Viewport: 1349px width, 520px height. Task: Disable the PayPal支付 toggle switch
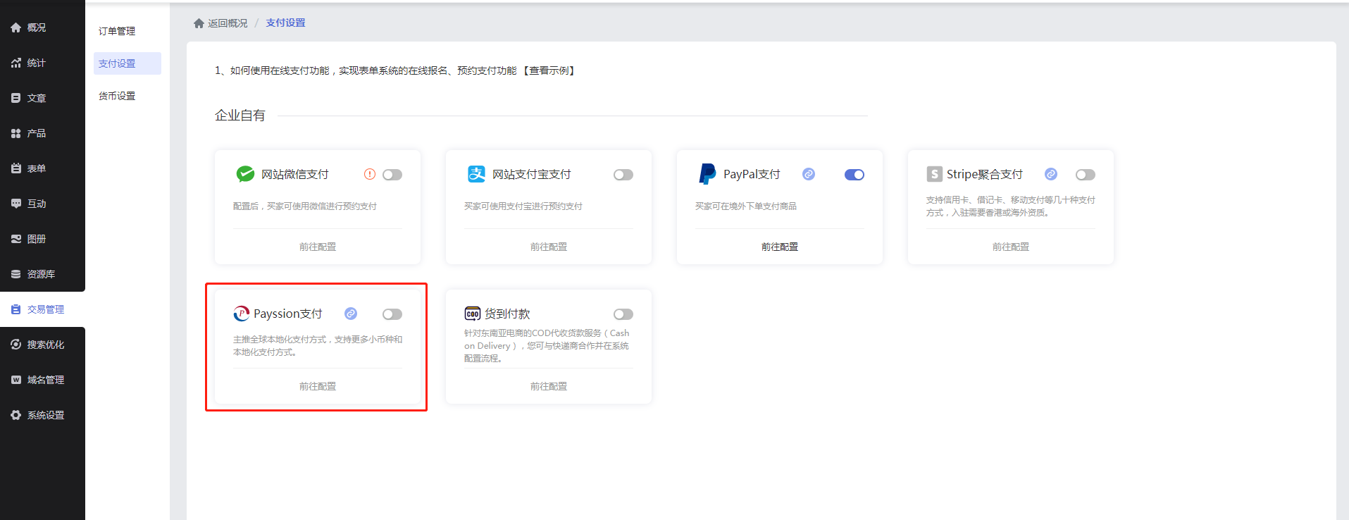click(x=854, y=175)
